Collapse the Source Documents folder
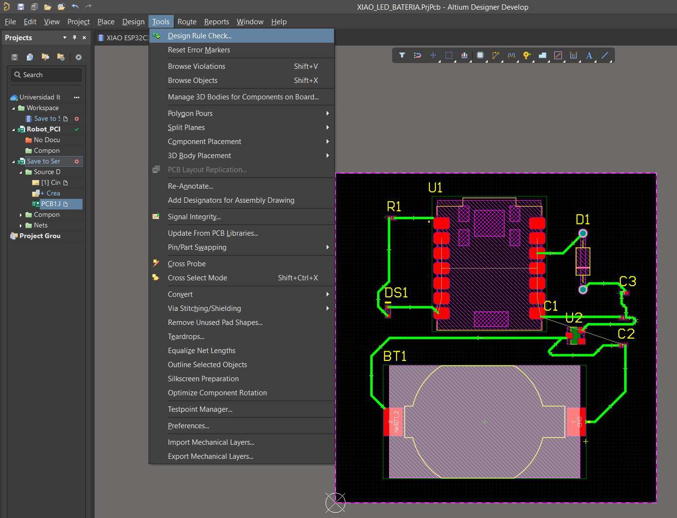The image size is (677, 518). (x=21, y=172)
